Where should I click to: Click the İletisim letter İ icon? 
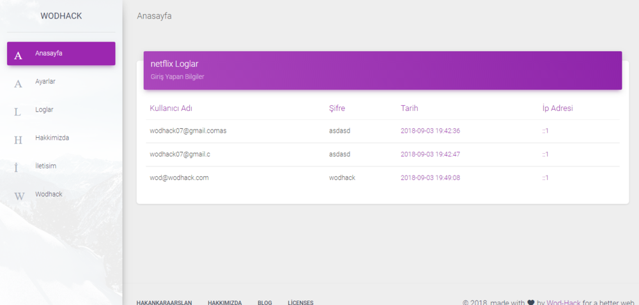click(17, 168)
